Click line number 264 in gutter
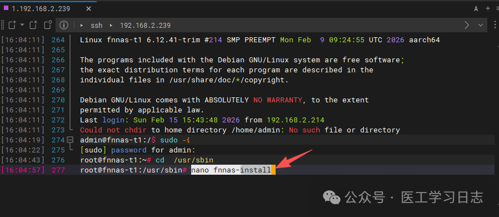Viewport: 499px width, 217px height. click(58, 40)
